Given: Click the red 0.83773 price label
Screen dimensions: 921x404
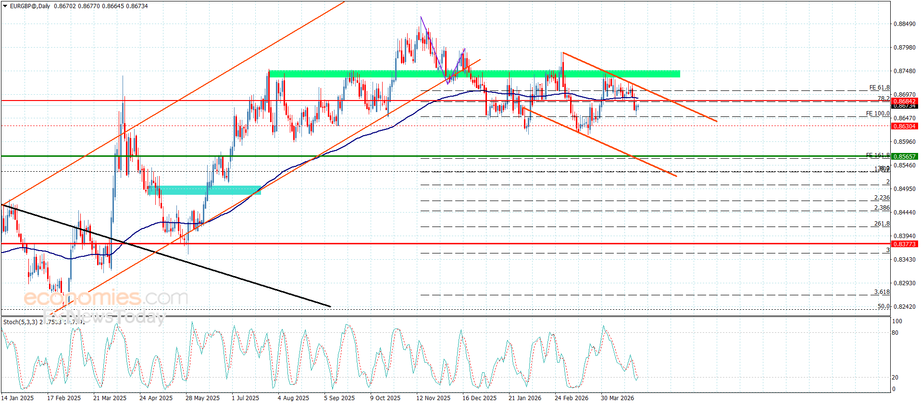Looking at the screenshot, I should point(904,244).
